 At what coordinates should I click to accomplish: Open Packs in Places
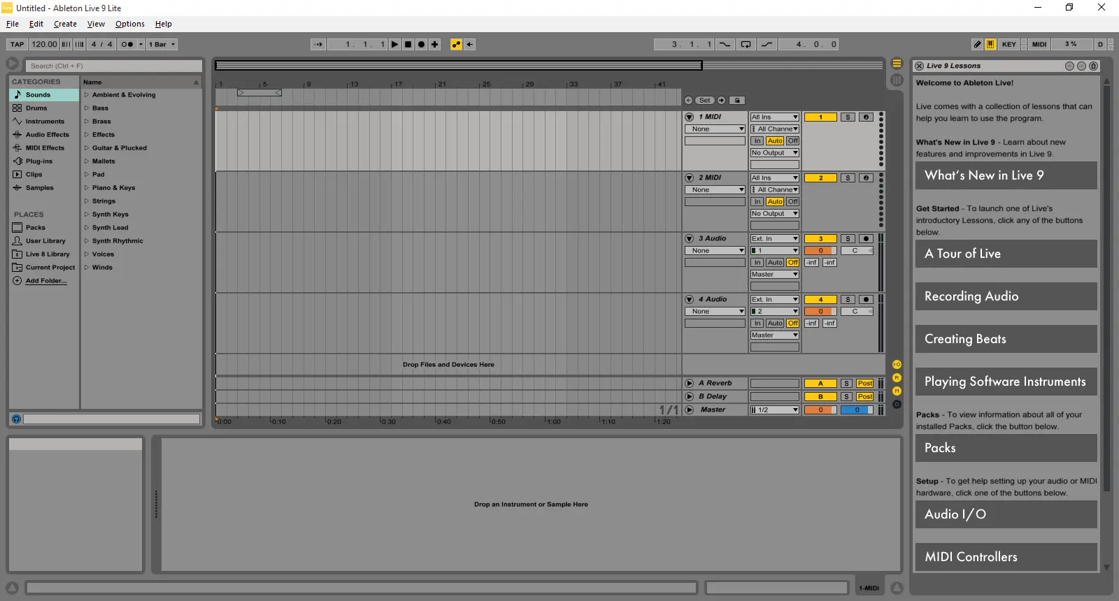[44, 228]
